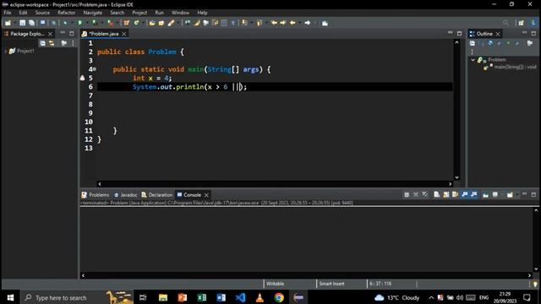The image size is (541, 304).
Task: Switch to the Problems tab
Action: pyautogui.click(x=96, y=195)
